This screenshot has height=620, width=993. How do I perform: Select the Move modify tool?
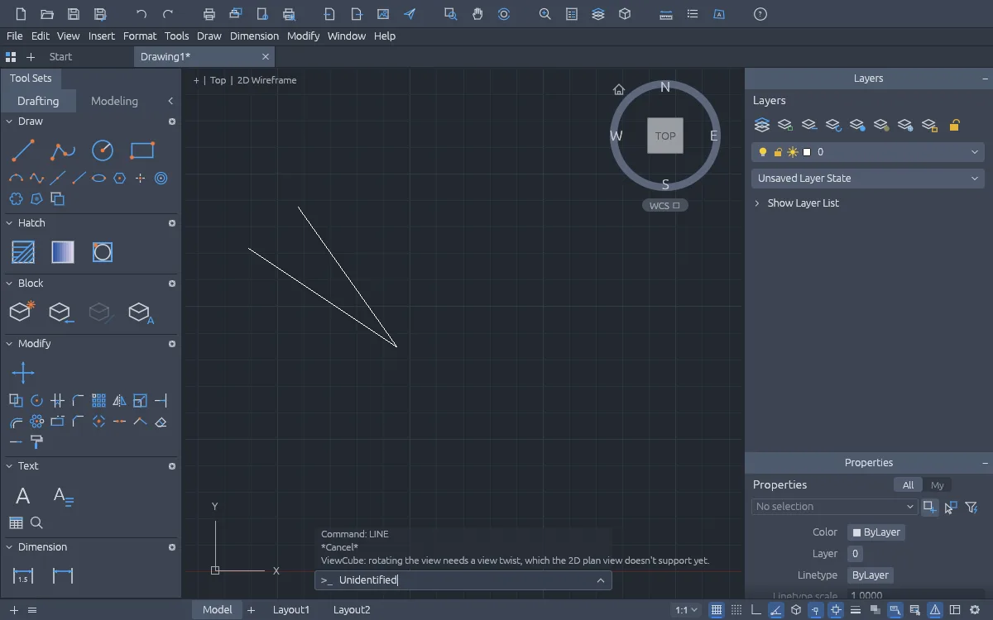coord(23,373)
